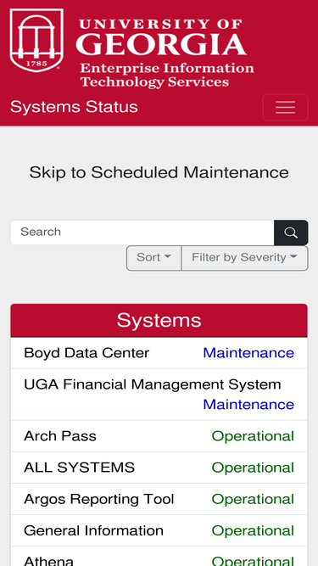
Task: Click Boyd Data Center Maintenance status
Action: pyautogui.click(x=248, y=353)
